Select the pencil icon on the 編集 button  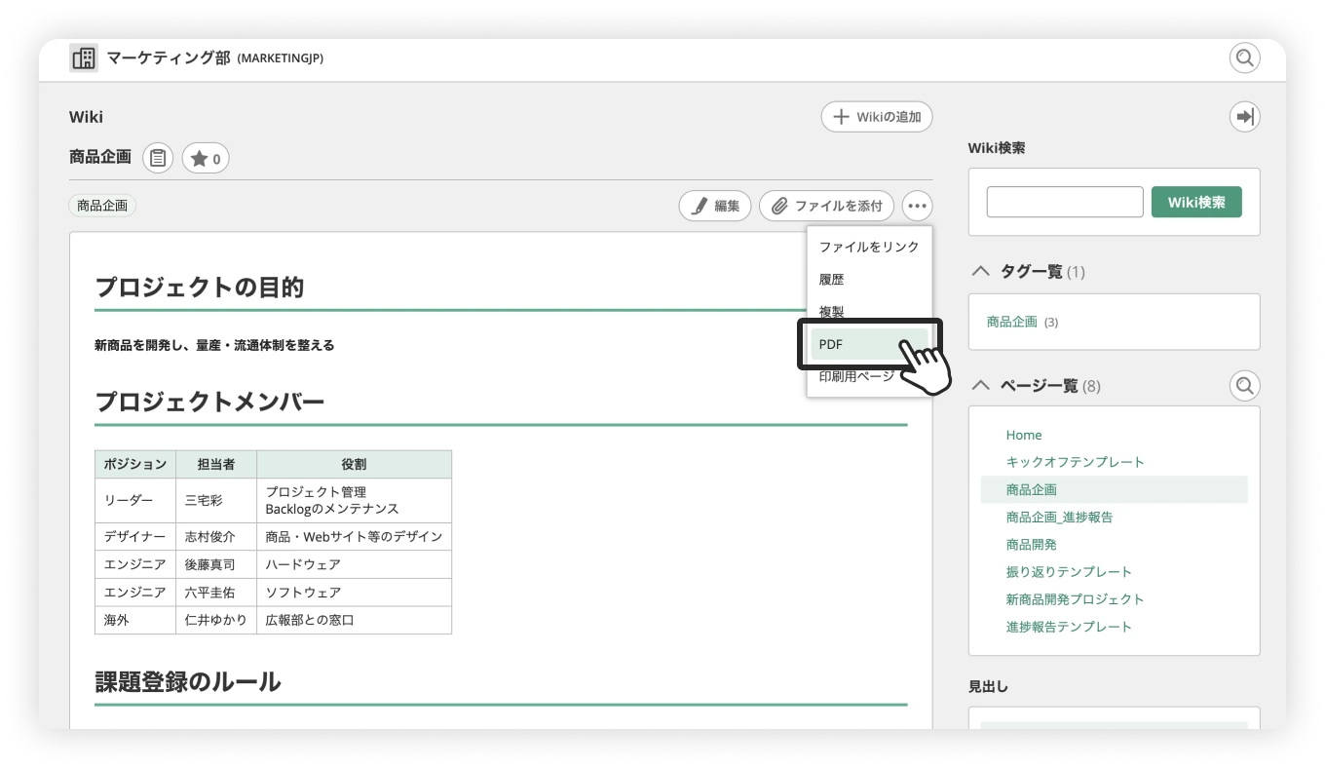pyautogui.click(x=699, y=206)
